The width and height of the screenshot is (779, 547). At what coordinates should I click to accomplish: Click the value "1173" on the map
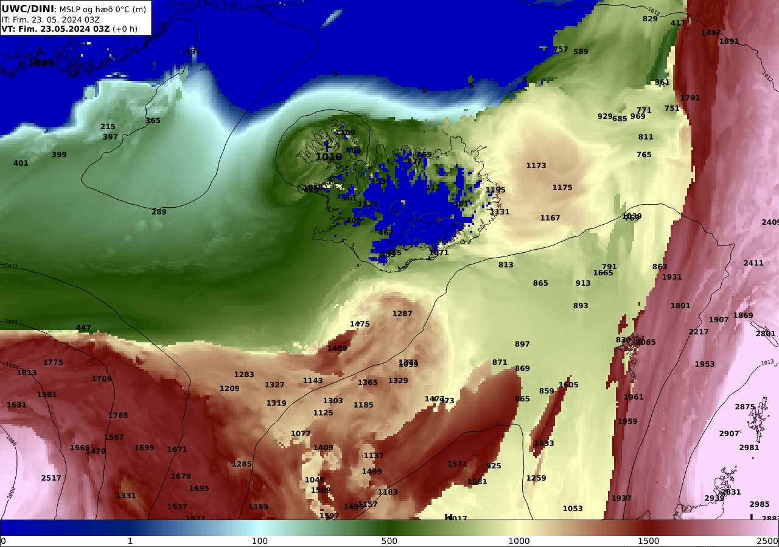point(536,166)
